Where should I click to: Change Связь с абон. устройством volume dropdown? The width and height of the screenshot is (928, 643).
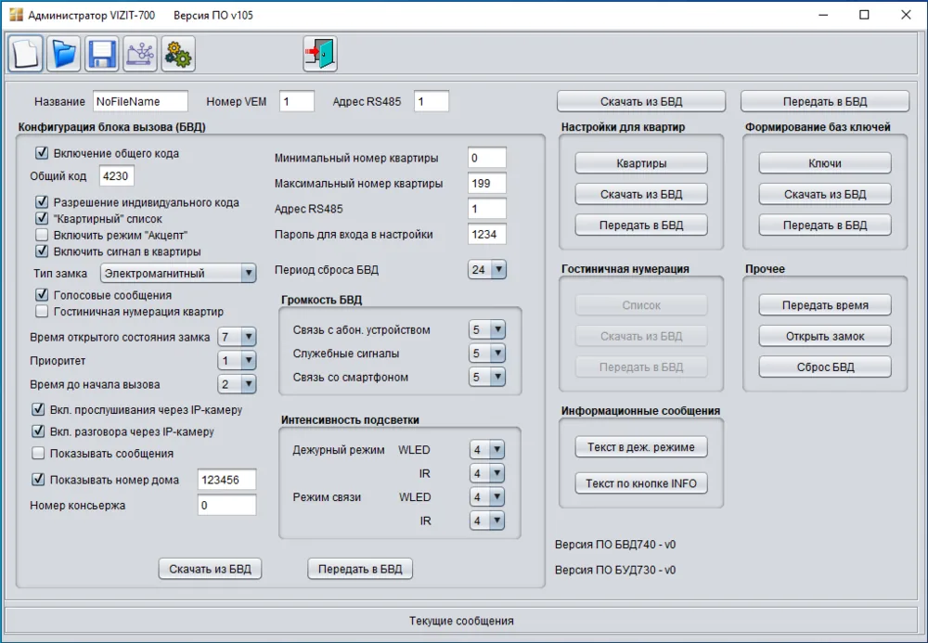[x=486, y=329]
